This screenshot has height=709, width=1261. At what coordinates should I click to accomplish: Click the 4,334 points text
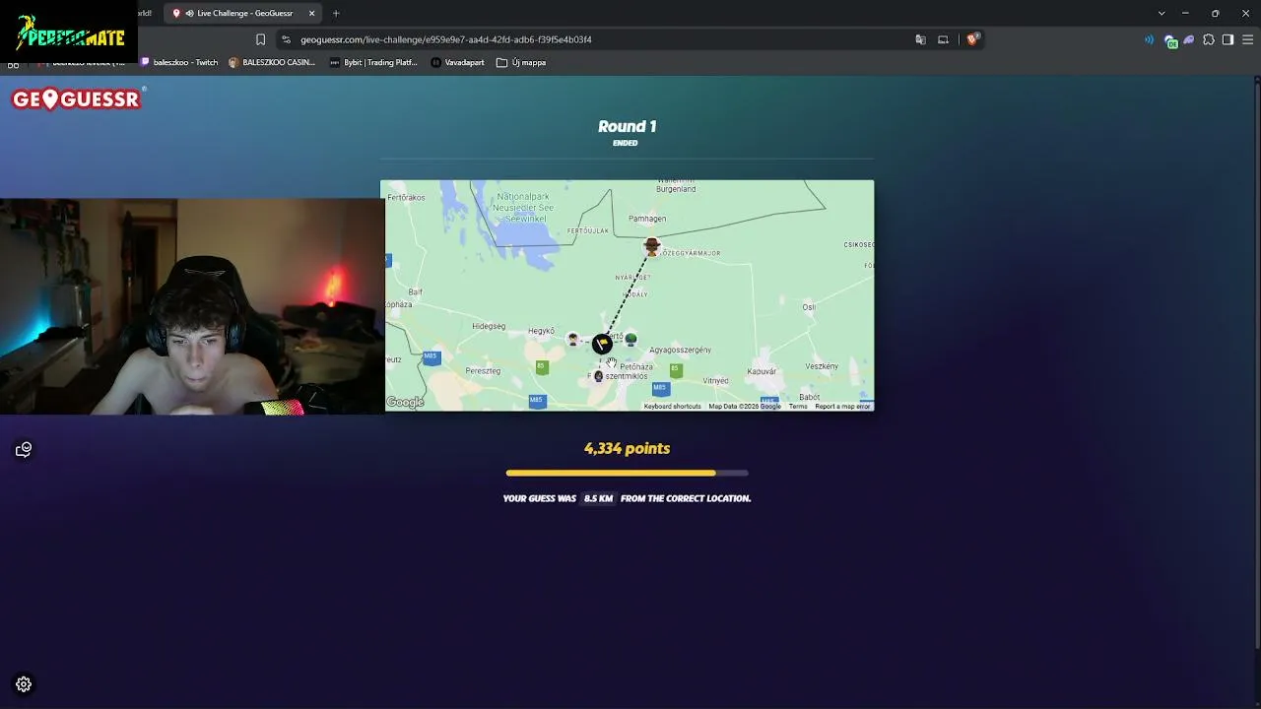point(627,448)
